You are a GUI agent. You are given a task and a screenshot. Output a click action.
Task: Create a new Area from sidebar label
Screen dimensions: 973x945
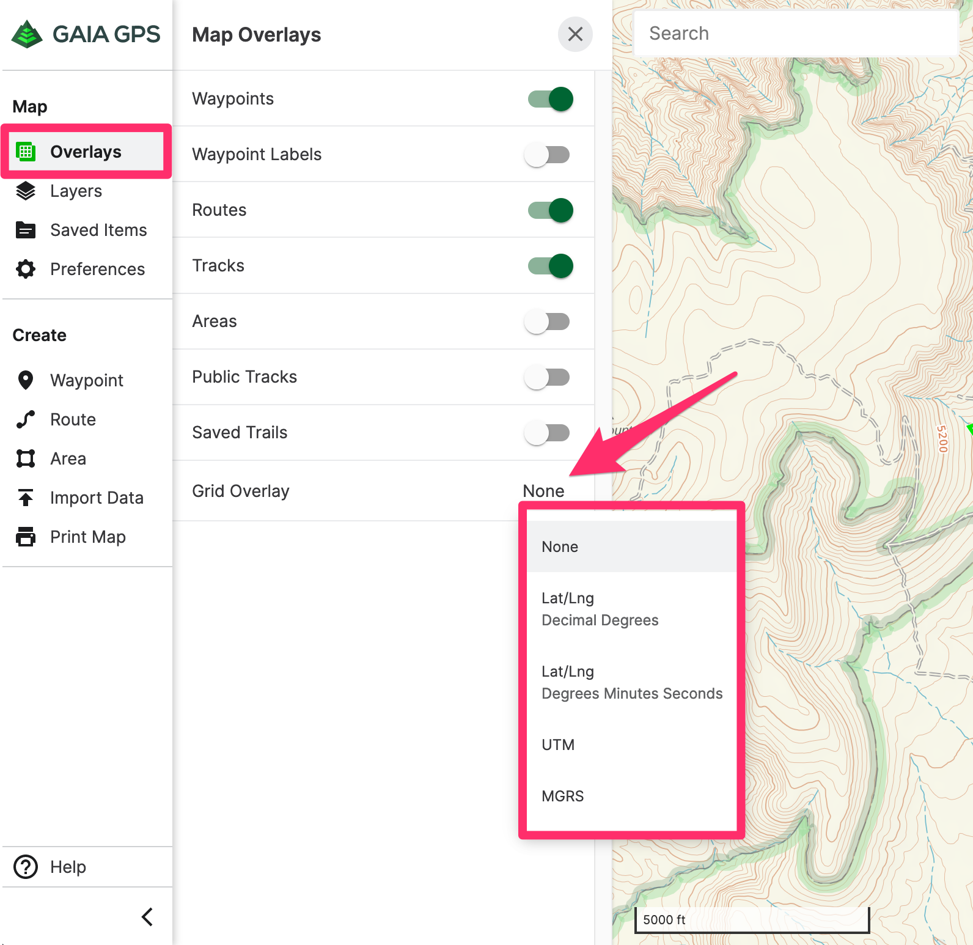pos(68,458)
